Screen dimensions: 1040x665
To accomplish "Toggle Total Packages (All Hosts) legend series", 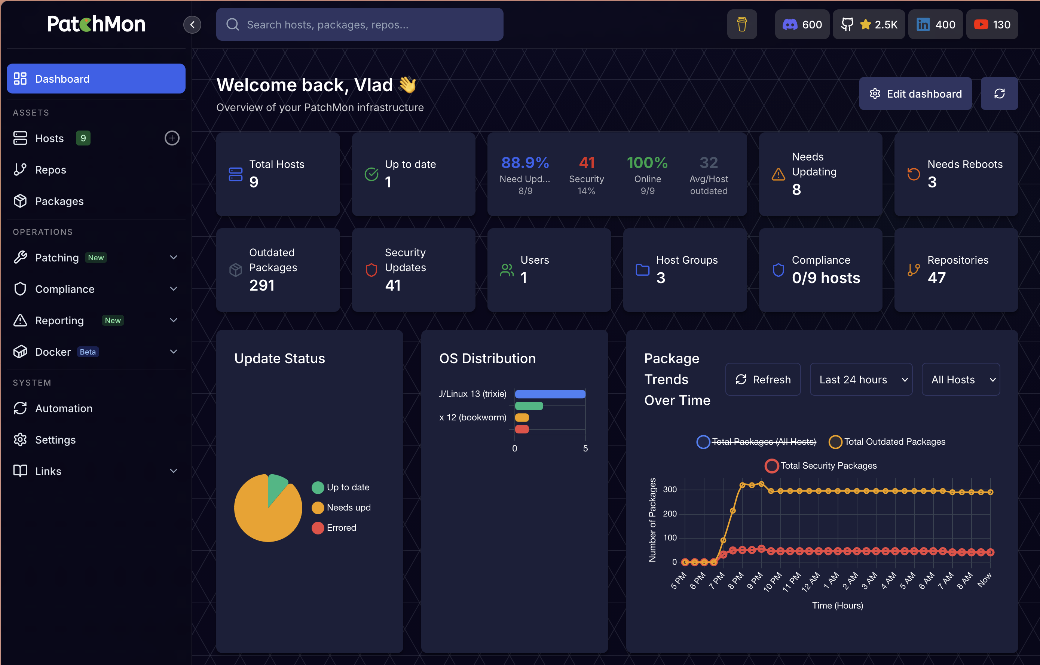I will pyautogui.click(x=756, y=441).
